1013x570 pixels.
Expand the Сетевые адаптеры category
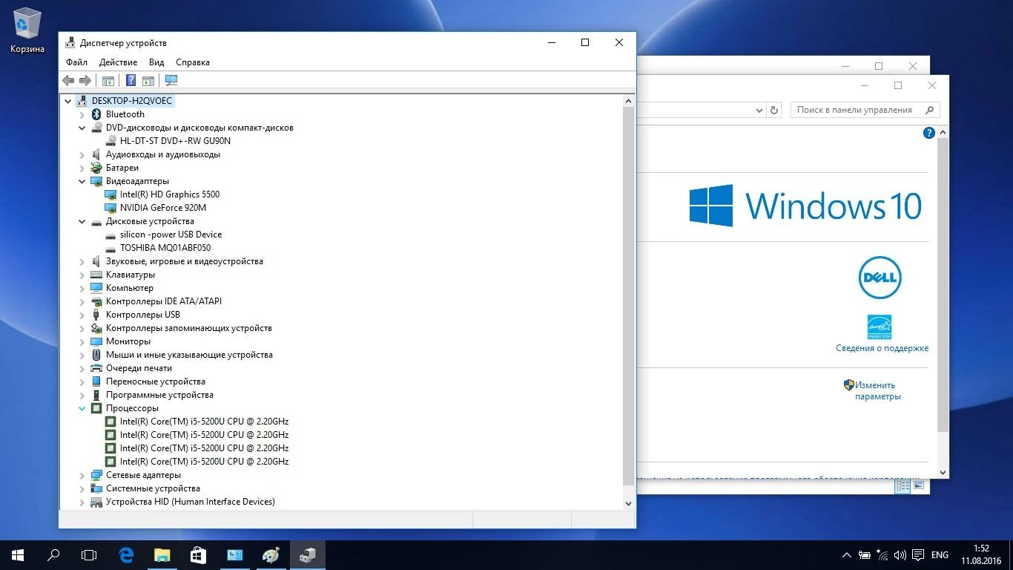[x=82, y=475]
